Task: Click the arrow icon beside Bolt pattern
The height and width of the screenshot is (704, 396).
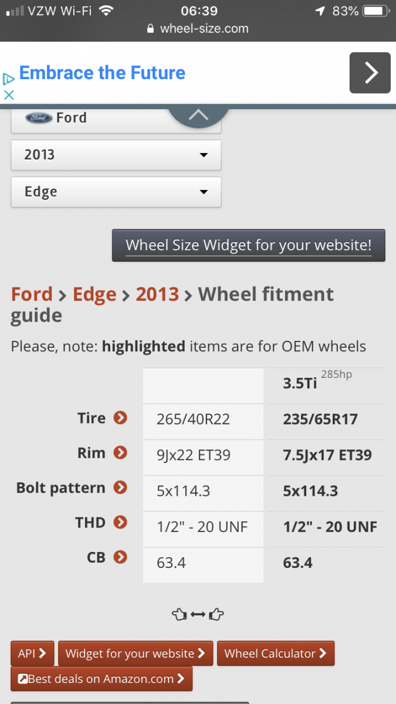Action: coord(120,488)
